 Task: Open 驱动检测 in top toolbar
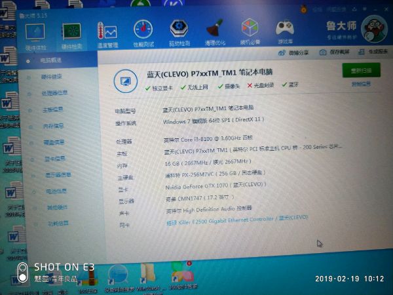click(179, 33)
